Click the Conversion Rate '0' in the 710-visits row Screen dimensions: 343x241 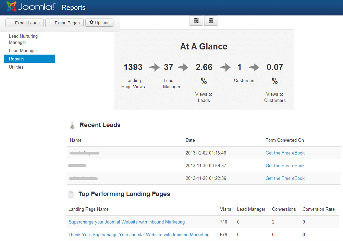pyautogui.click(x=304, y=222)
